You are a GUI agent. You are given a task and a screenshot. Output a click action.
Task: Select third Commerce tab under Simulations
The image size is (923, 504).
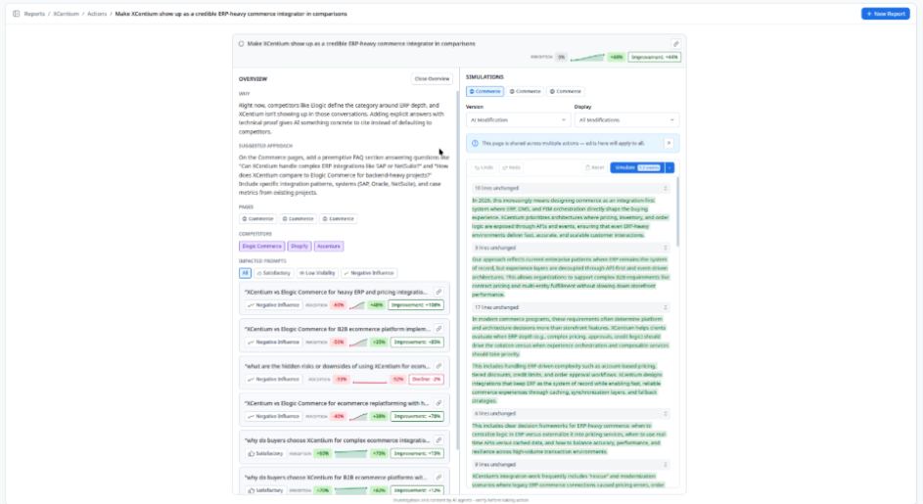point(565,91)
